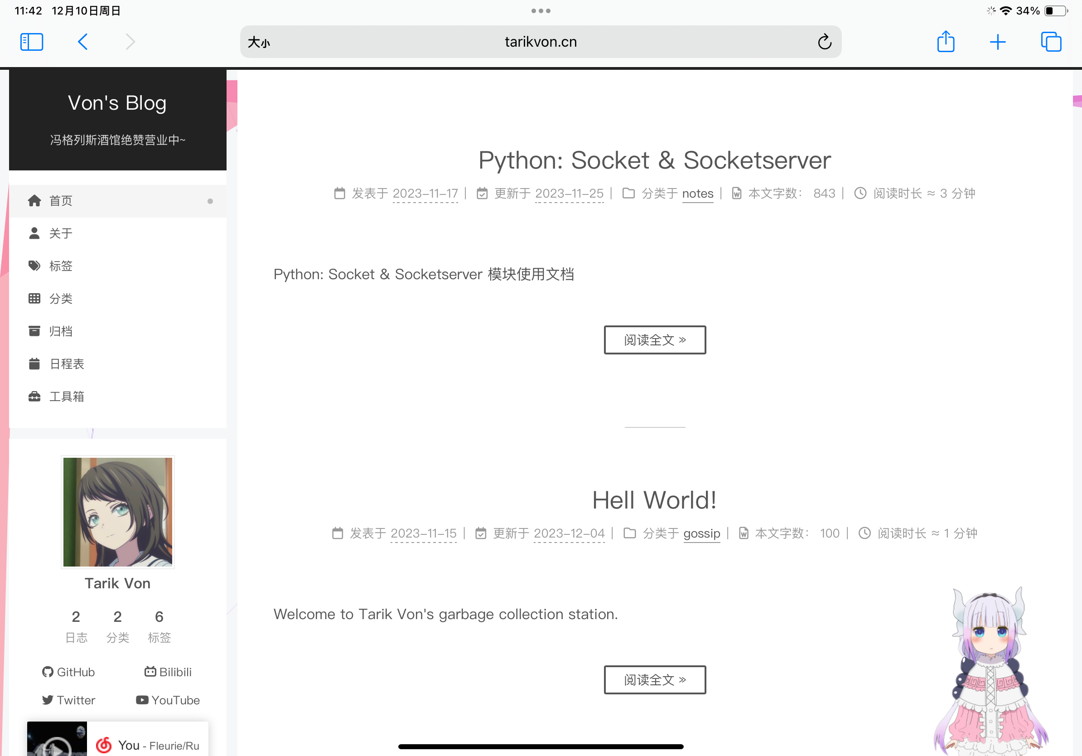The width and height of the screenshot is (1082, 756).
Task: Open the Safari share sheet
Action: [945, 42]
